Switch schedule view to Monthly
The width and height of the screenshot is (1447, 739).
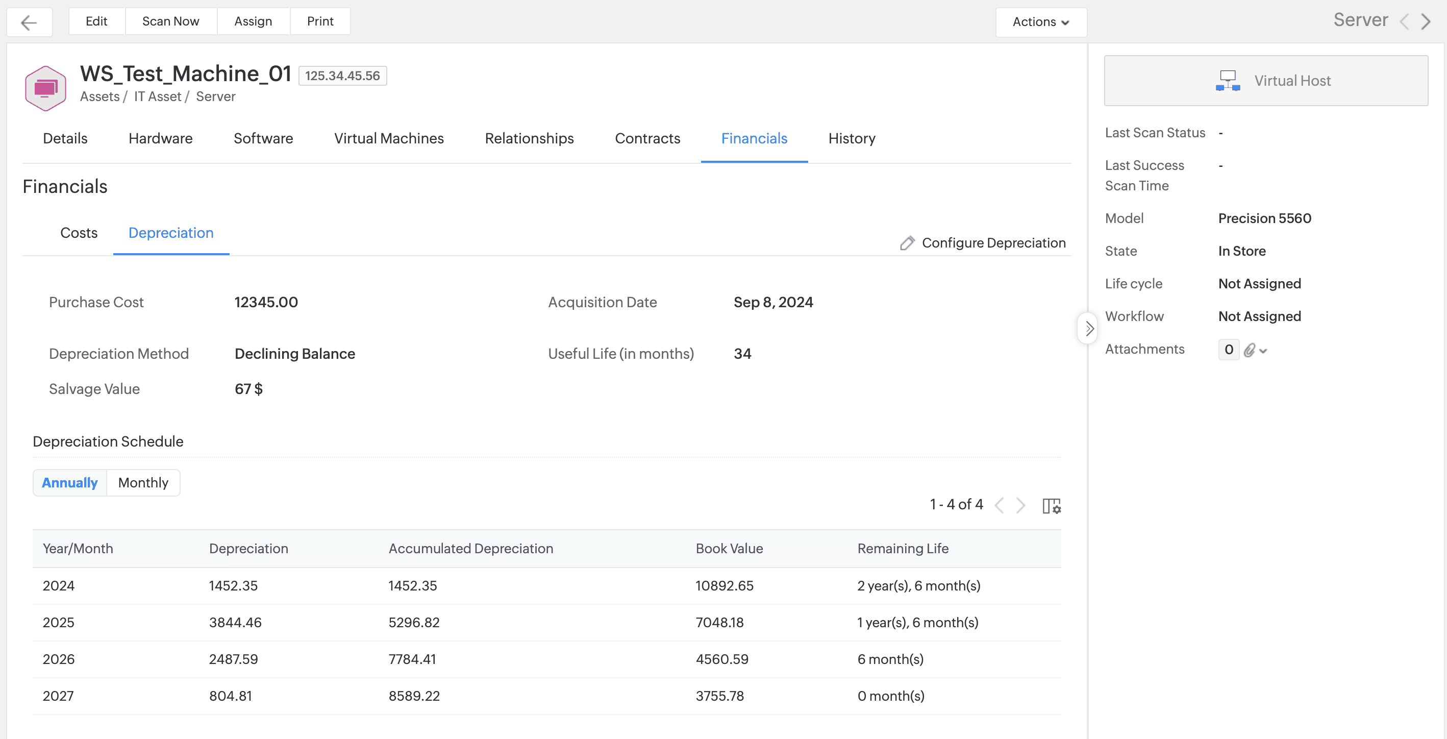143,483
